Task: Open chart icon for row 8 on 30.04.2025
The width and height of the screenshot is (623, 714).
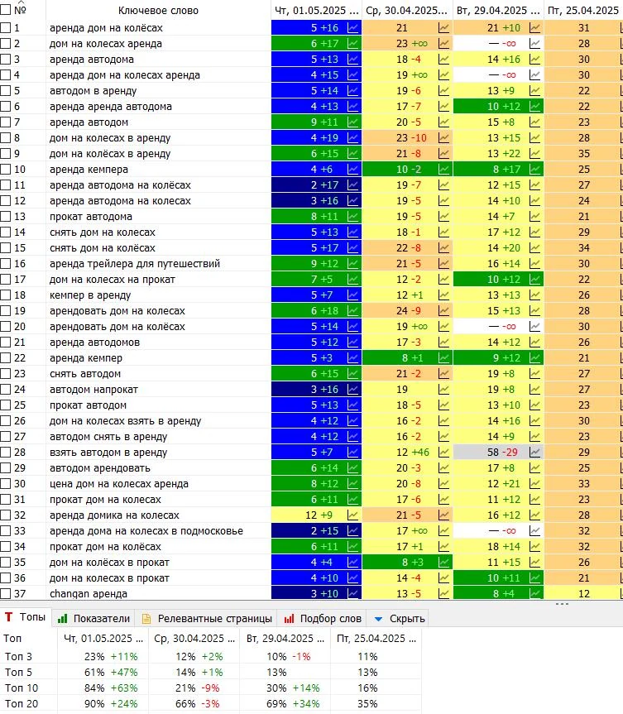Action: point(443,138)
